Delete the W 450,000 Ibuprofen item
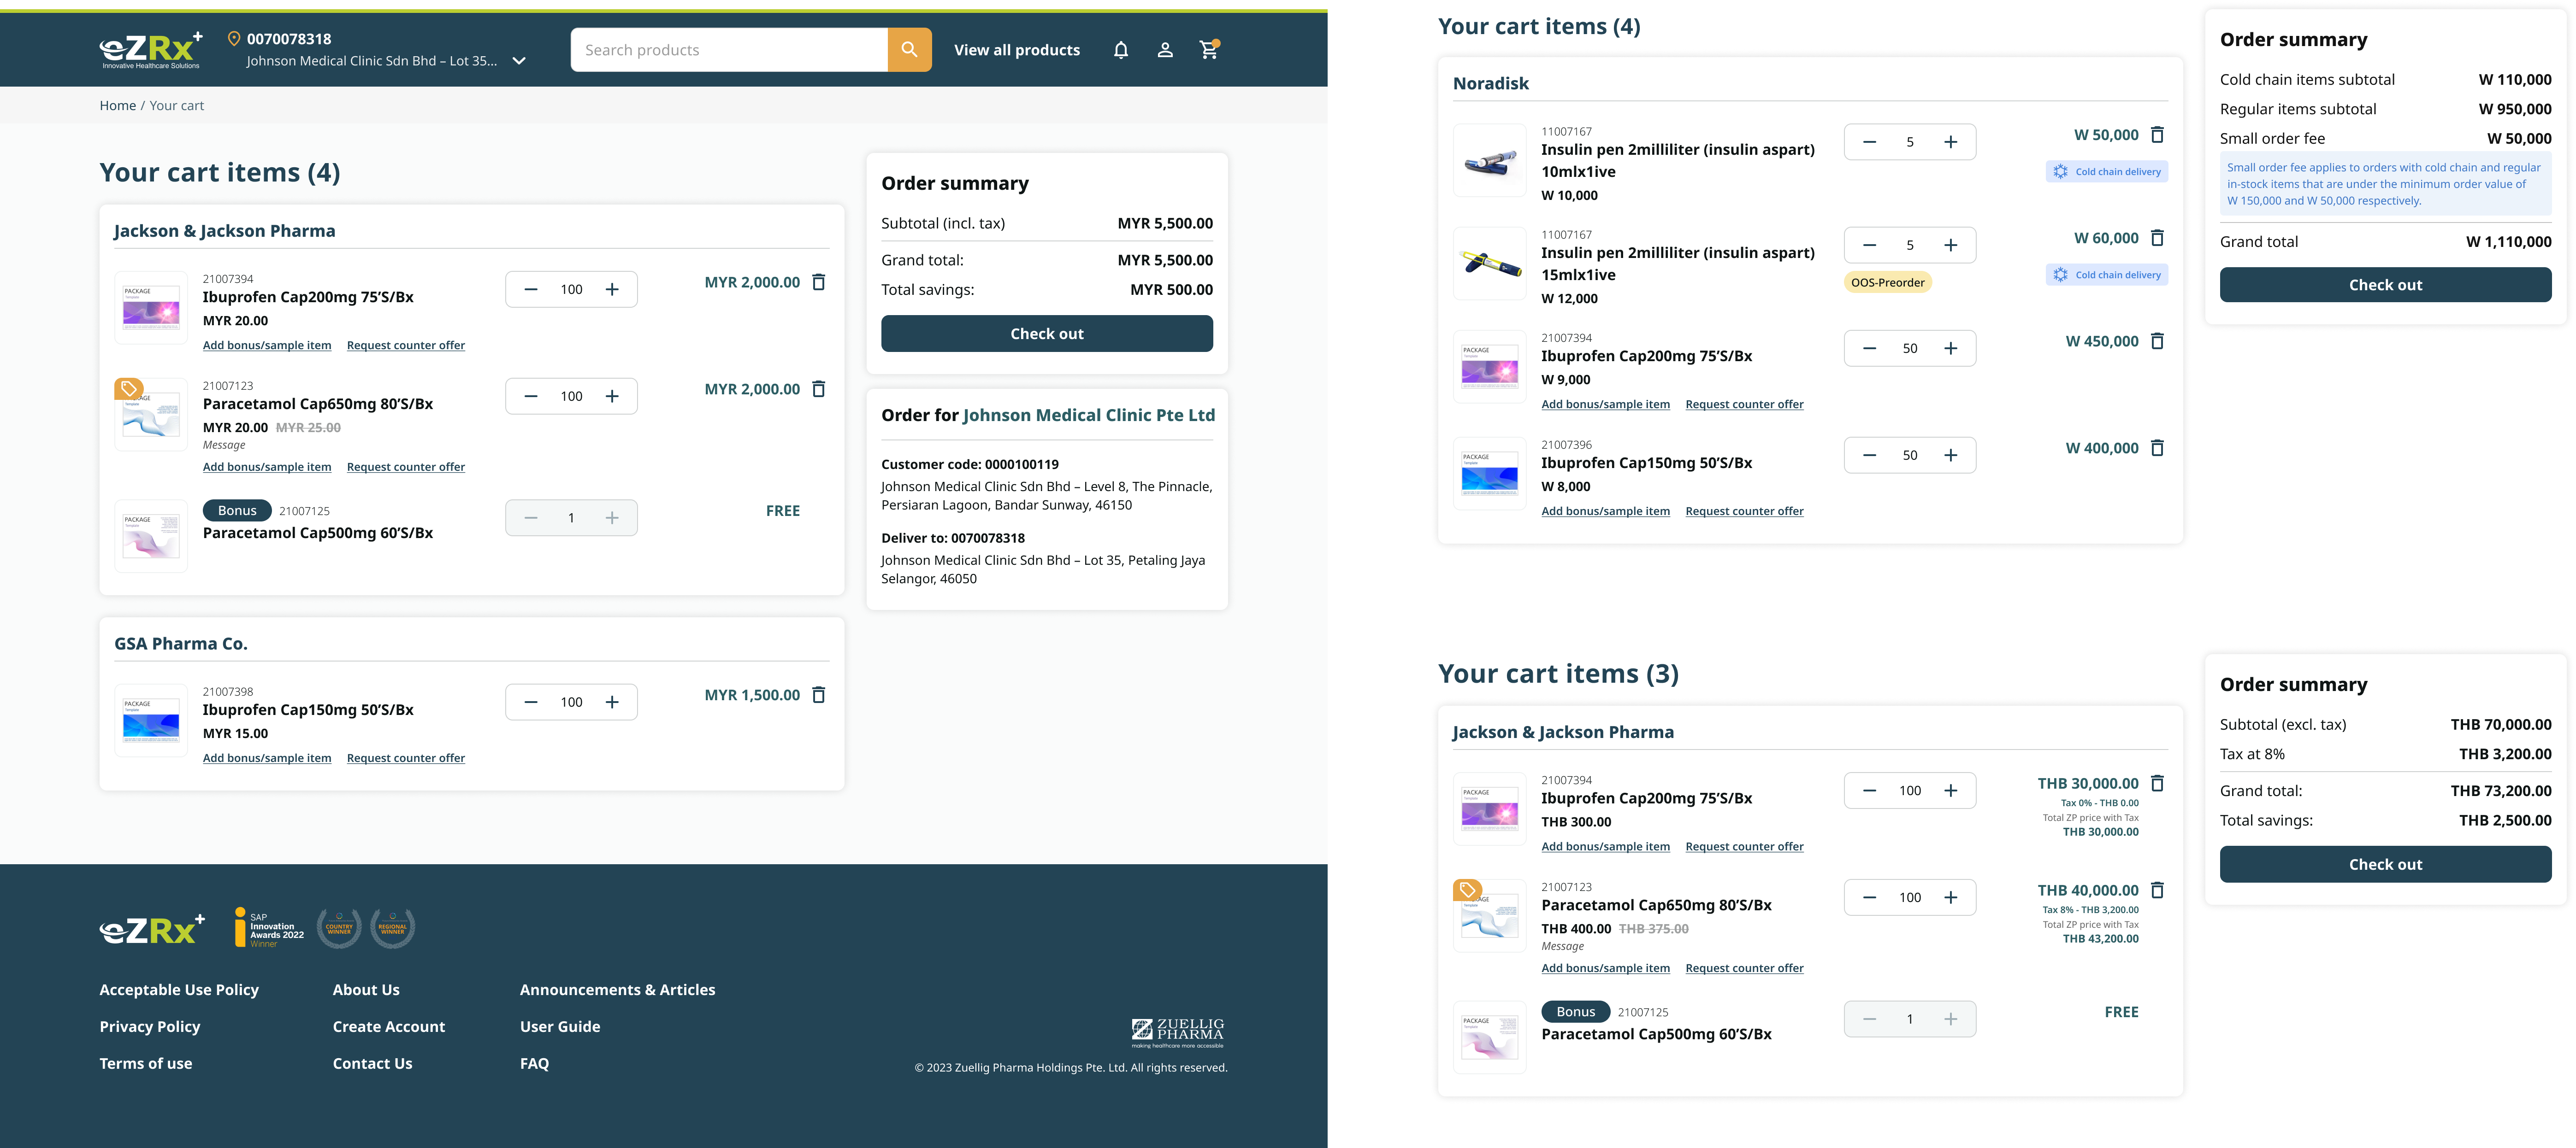The width and height of the screenshot is (2576, 1148). (2158, 342)
